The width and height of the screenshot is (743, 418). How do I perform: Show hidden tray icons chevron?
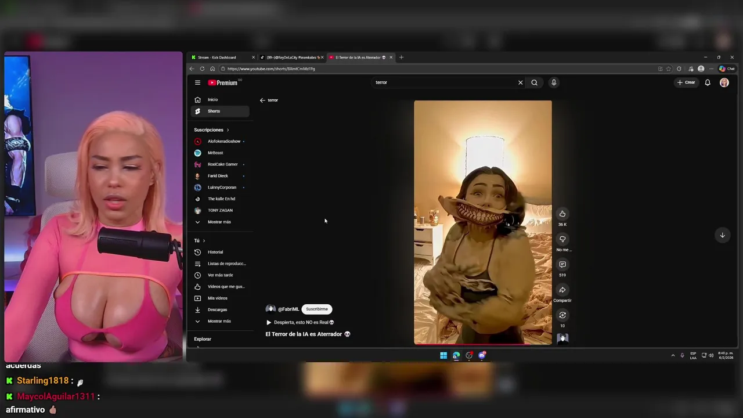[673, 355]
